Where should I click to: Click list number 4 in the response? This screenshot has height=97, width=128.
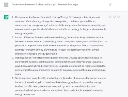tap(13, 78)
